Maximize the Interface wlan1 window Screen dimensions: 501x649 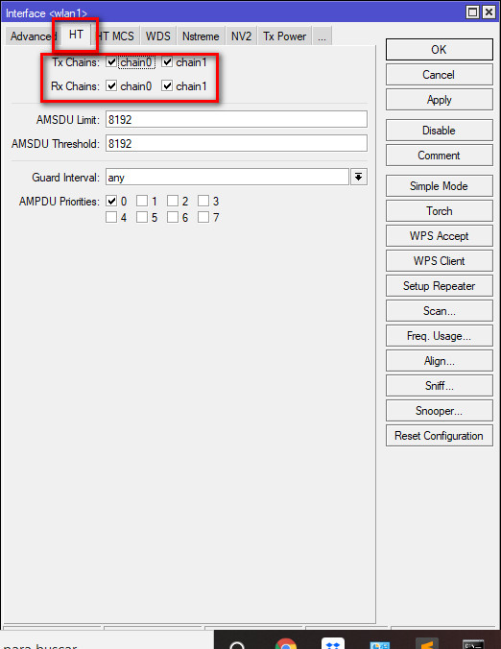pyautogui.click(x=472, y=12)
